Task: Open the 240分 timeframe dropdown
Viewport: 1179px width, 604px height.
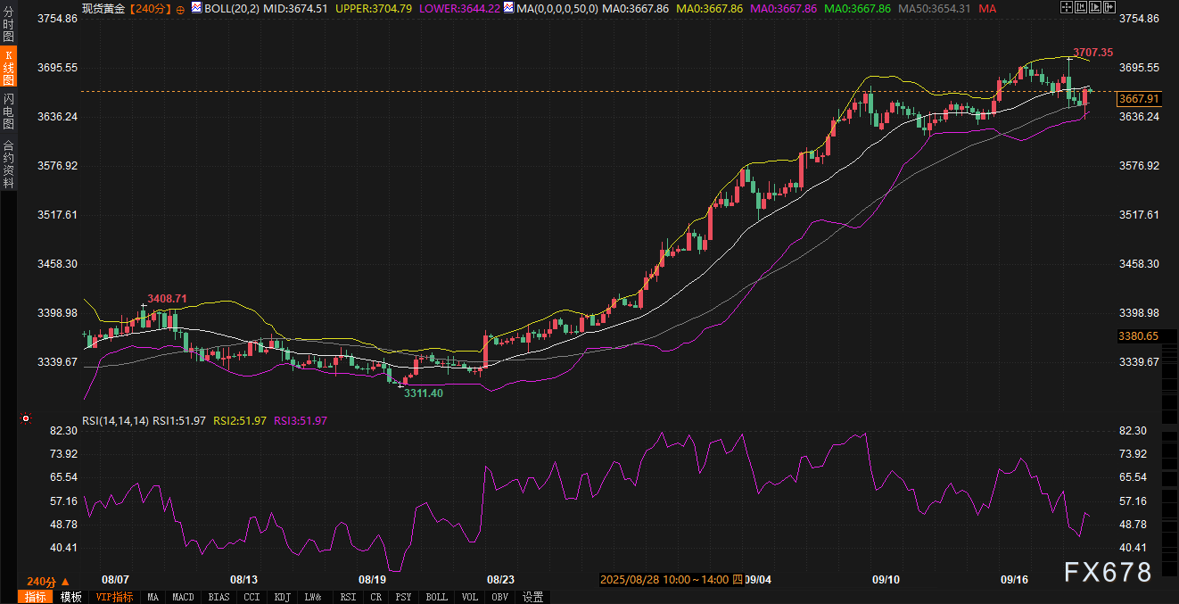Action: point(48,581)
